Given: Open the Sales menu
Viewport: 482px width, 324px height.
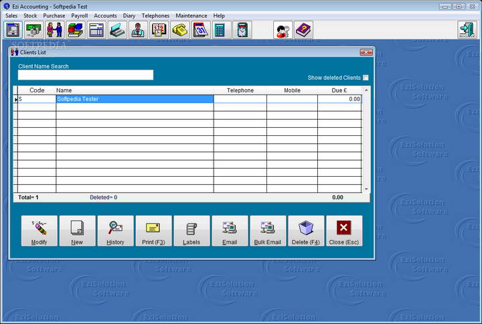Looking at the screenshot, I should point(11,15).
